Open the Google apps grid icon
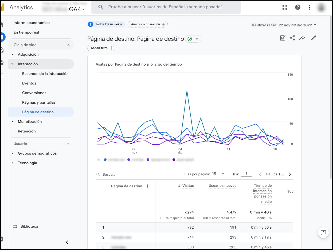This screenshot has width=333, height=250. (x=285, y=7)
